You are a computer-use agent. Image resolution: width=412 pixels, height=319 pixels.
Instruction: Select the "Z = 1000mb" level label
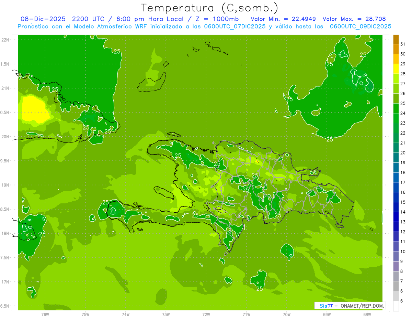218,19
